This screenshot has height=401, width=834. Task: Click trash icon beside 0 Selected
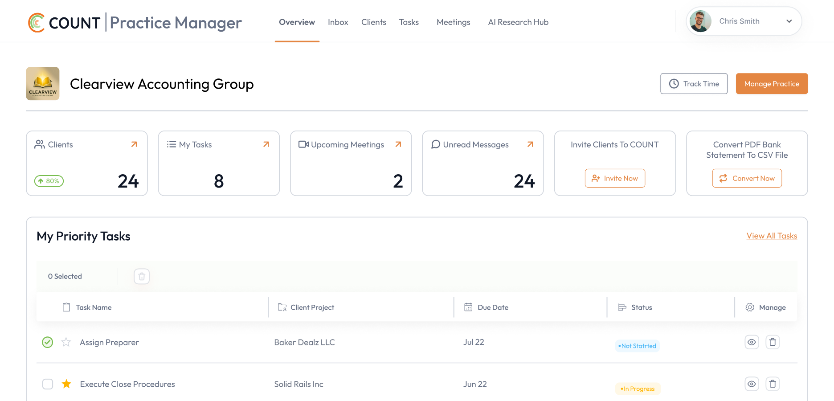pos(142,277)
